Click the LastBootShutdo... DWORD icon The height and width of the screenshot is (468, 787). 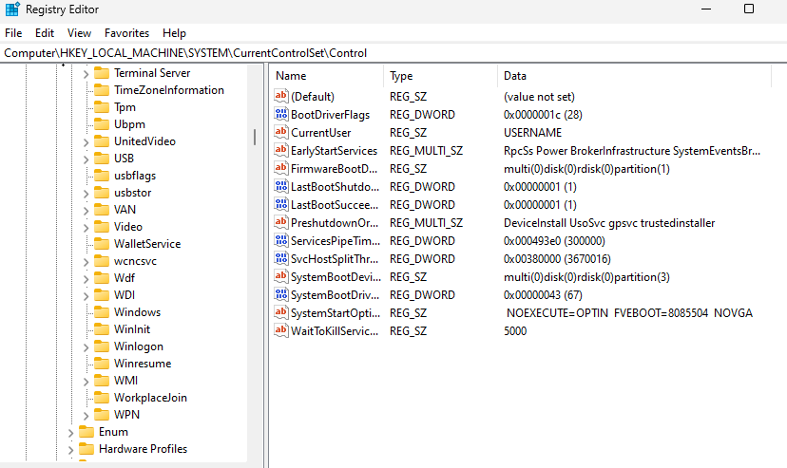[281, 186]
